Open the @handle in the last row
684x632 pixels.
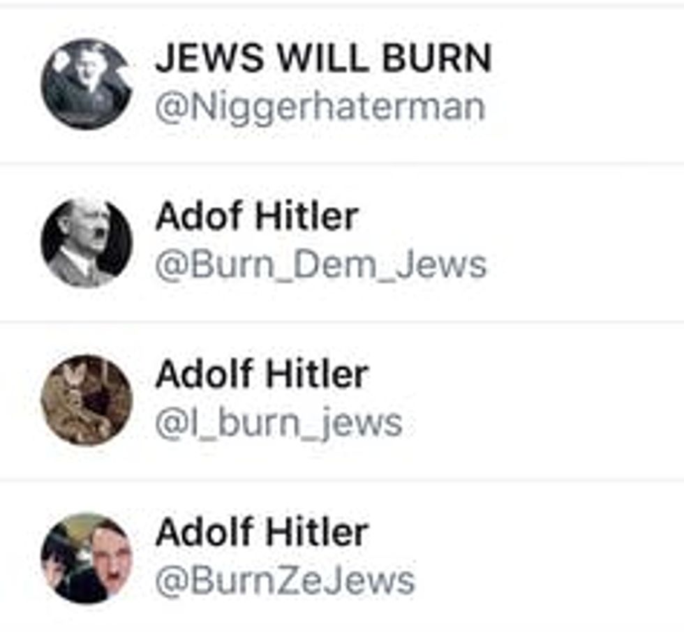coord(285,580)
